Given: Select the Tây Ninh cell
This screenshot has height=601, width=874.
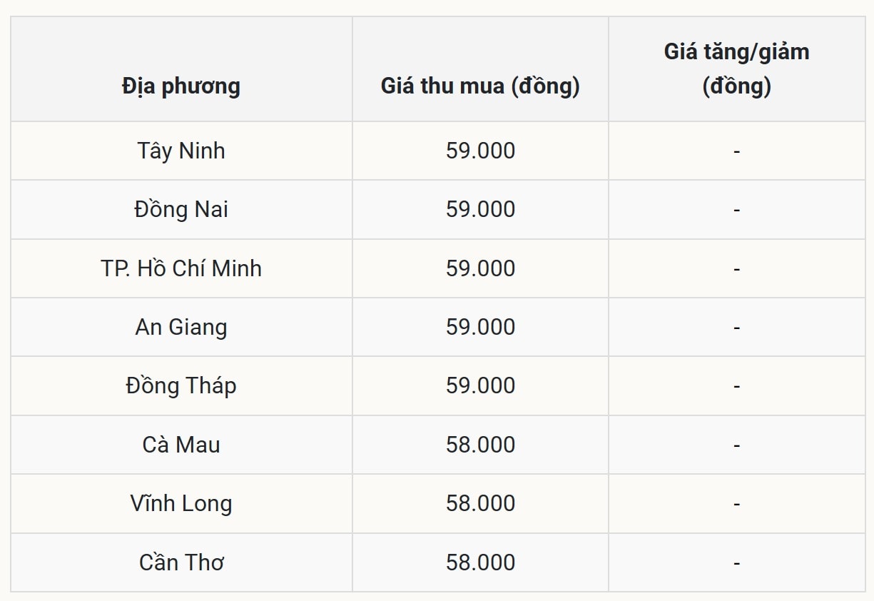Looking at the screenshot, I should pyautogui.click(x=181, y=151).
